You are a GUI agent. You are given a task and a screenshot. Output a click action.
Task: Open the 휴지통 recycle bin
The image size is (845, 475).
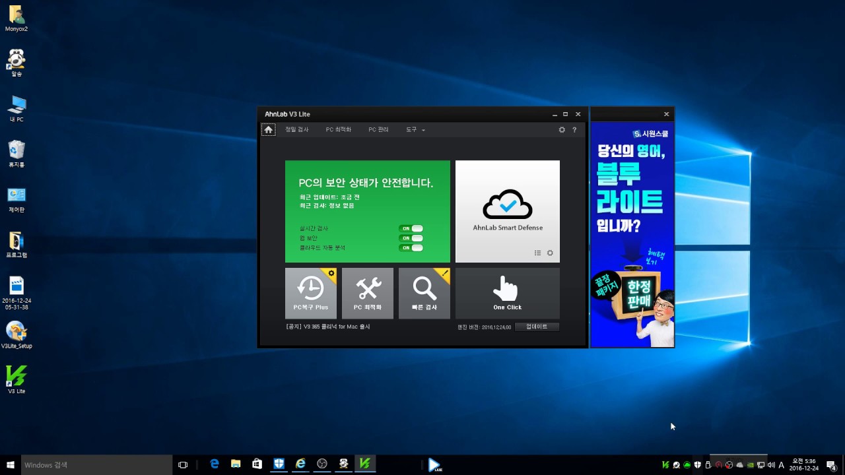coord(17,154)
